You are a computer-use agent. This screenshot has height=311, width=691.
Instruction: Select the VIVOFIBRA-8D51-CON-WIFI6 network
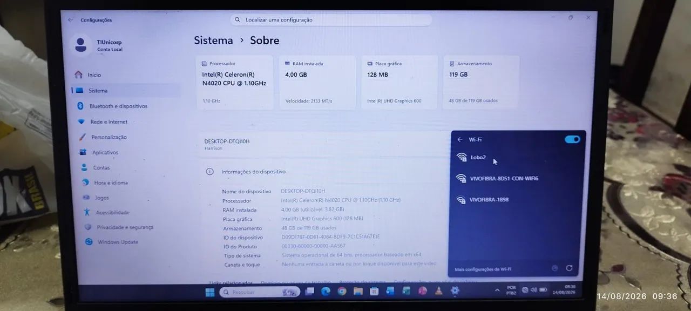click(x=517, y=179)
